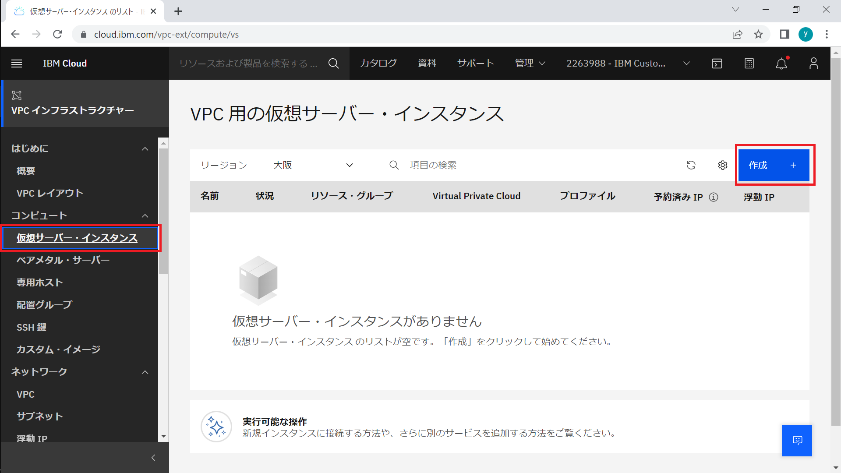Open the notifications bell icon
841x473 pixels.
(781, 64)
